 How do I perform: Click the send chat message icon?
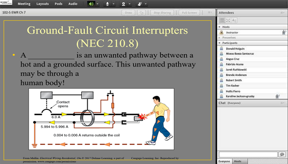click(282, 154)
